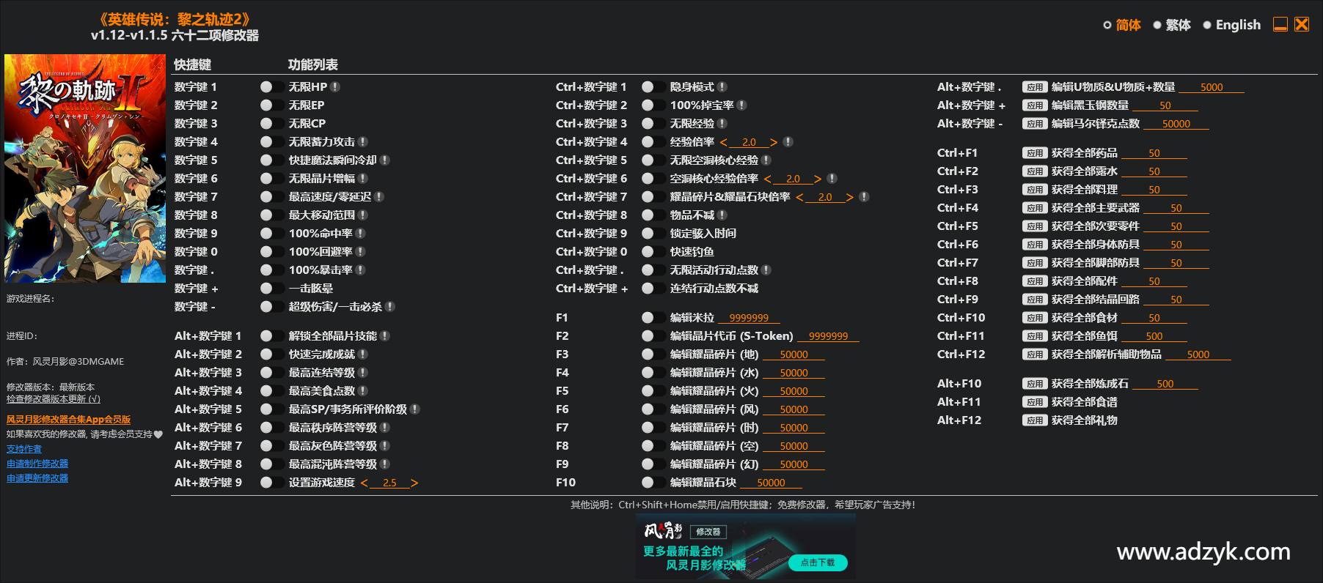1323x583 pixels.
Task: Decrease 耀晶碎片&耀晶石块倍率 with left arrow
Action: pyautogui.click(x=800, y=197)
